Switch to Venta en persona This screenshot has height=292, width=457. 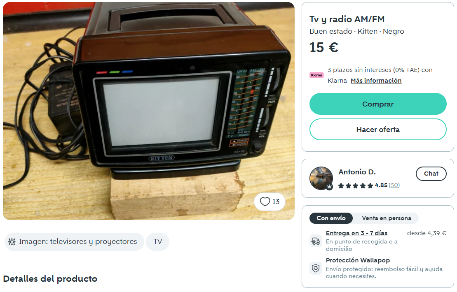coord(387,218)
